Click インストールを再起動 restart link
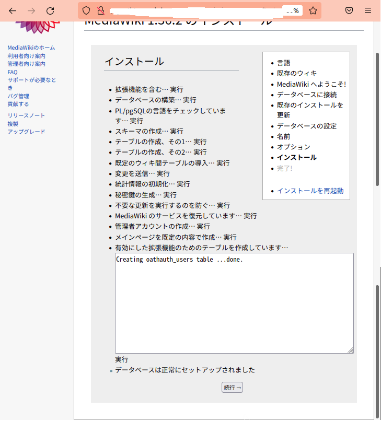This screenshot has width=381, height=421. pyautogui.click(x=310, y=191)
